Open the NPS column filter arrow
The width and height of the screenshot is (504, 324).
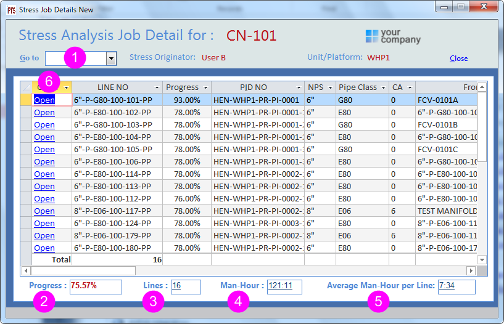coord(330,87)
